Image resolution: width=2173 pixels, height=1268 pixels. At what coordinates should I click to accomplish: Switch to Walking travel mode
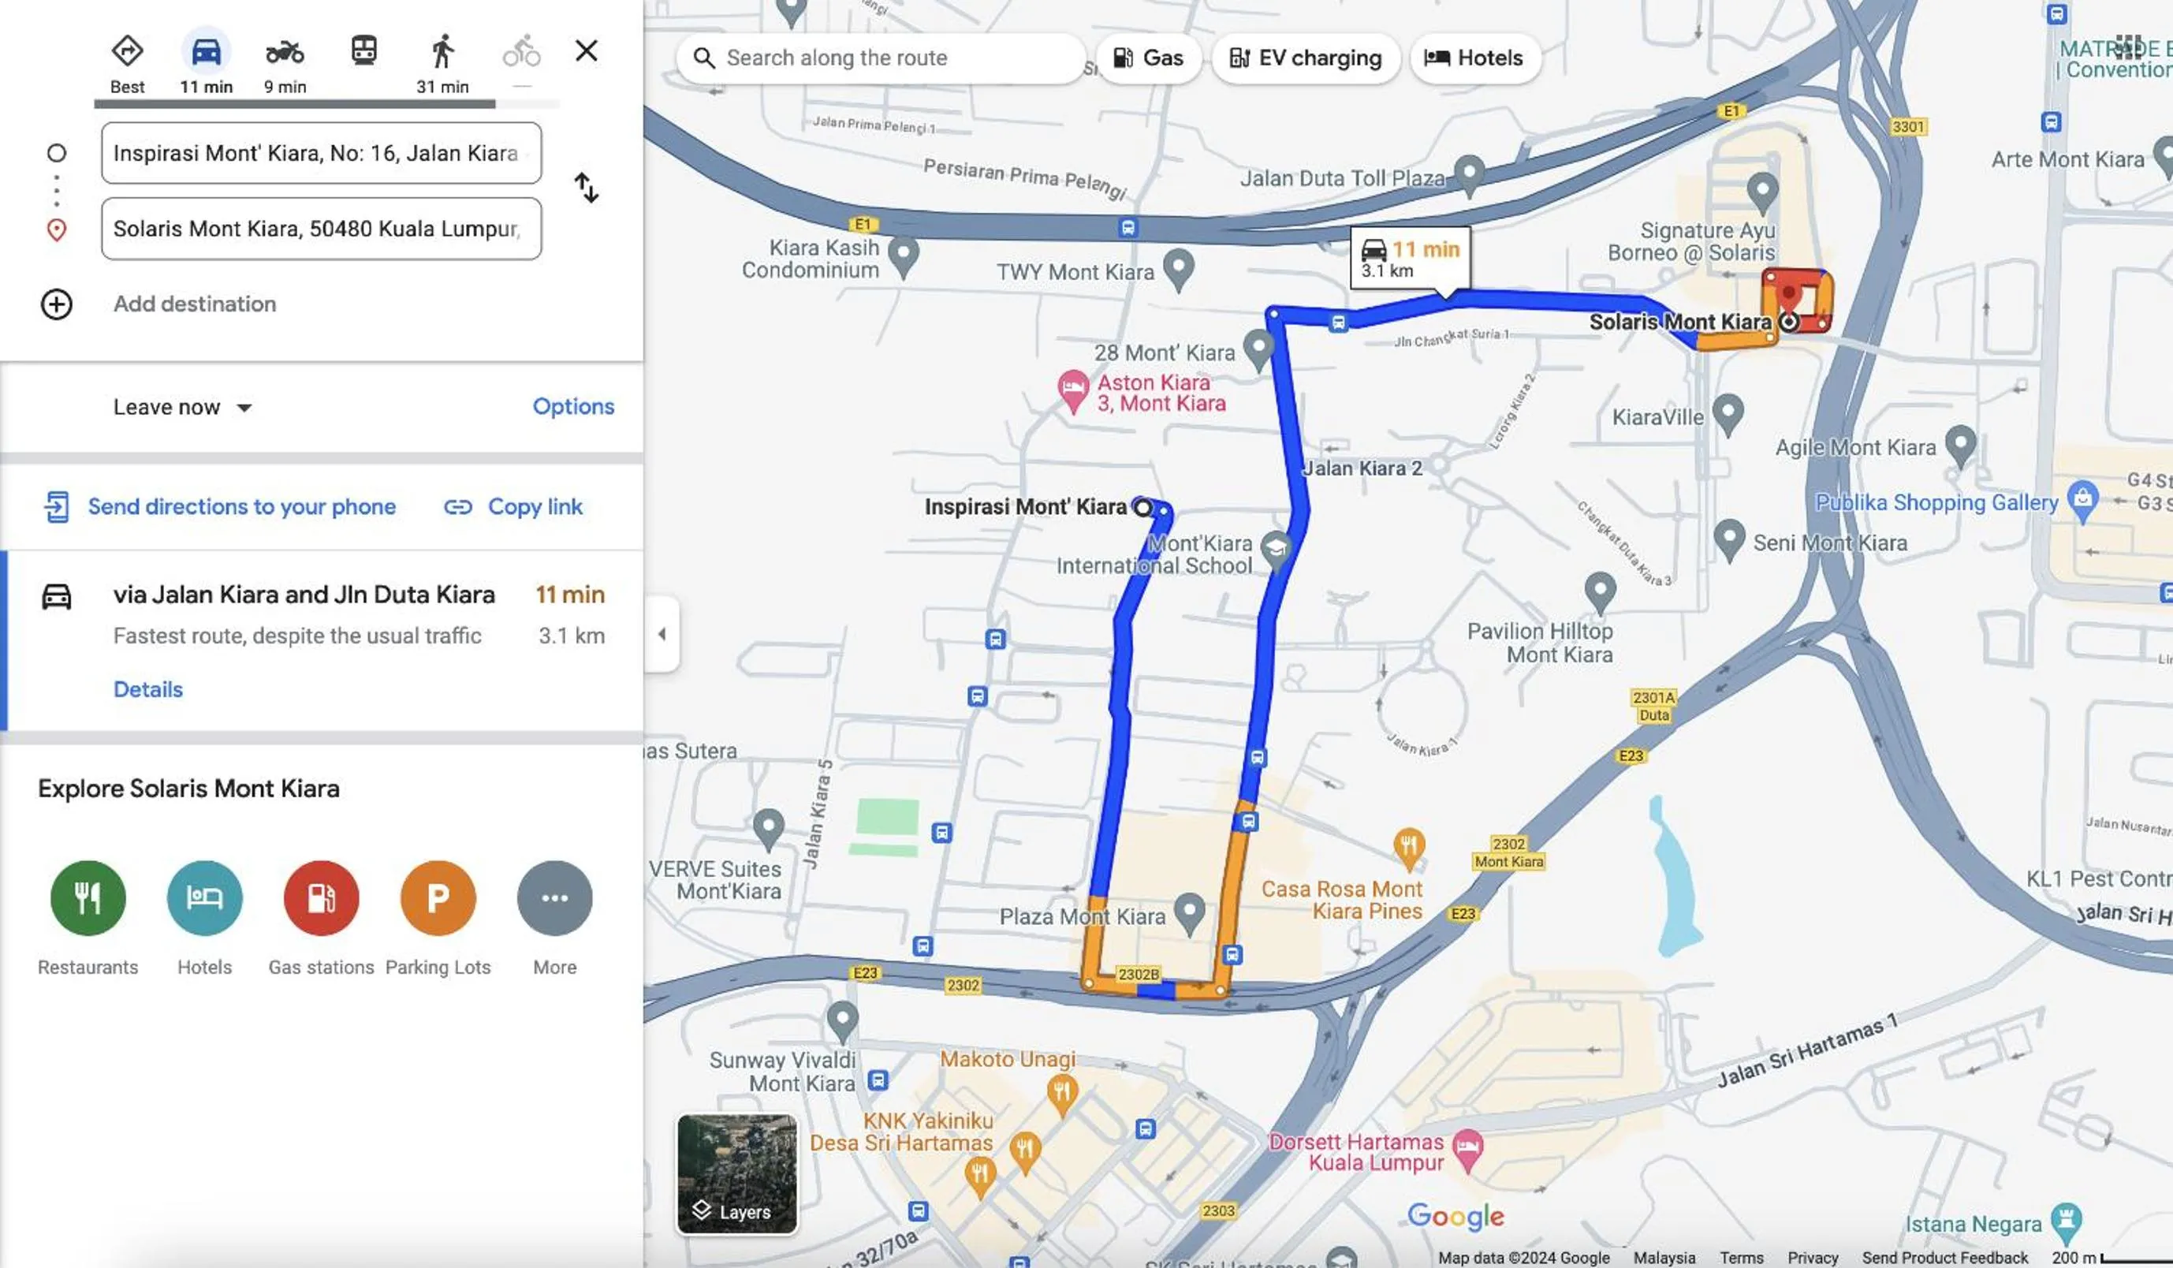pos(442,52)
